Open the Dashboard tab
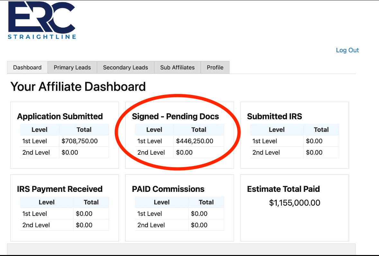The height and width of the screenshot is (256, 379). click(x=27, y=67)
